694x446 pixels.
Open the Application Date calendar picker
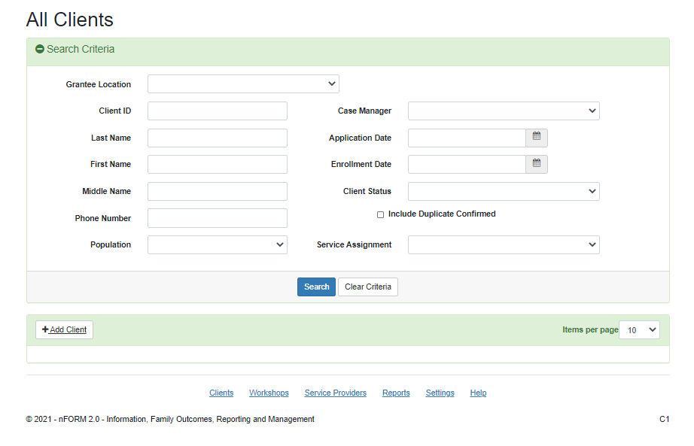(536, 138)
